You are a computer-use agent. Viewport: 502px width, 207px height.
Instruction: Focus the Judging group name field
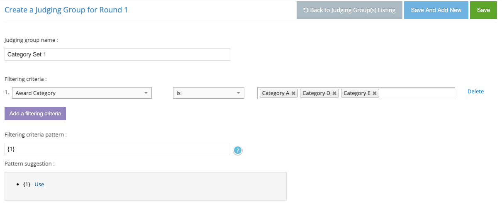117,54
